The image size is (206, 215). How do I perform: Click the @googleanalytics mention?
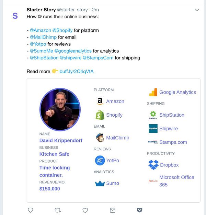click(x=73, y=51)
